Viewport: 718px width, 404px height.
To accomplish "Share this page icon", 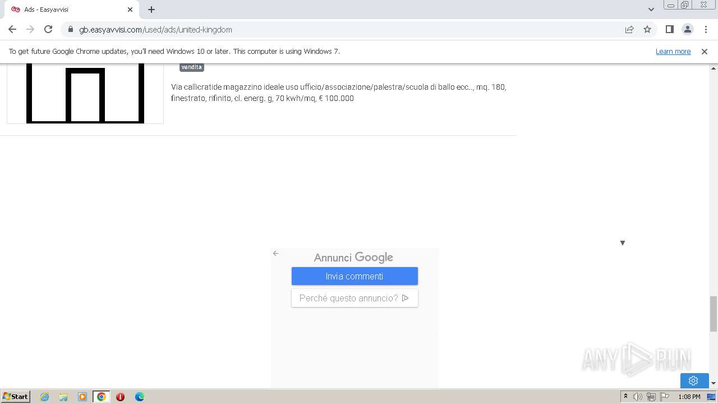I will tap(629, 29).
